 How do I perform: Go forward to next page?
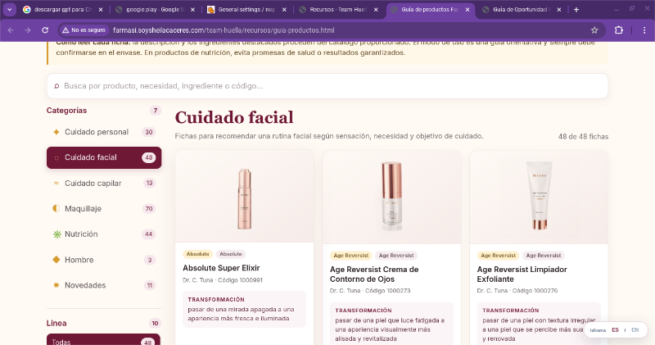pos(28,30)
